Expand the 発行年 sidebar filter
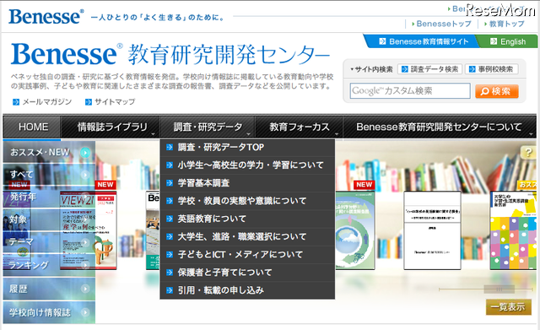 coord(49,197)
